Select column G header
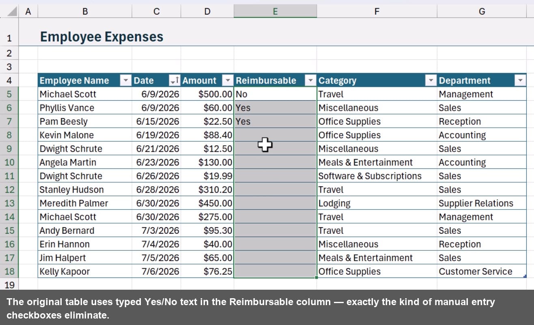The height and width of the screenshot is (325, 534). [482, 11]
